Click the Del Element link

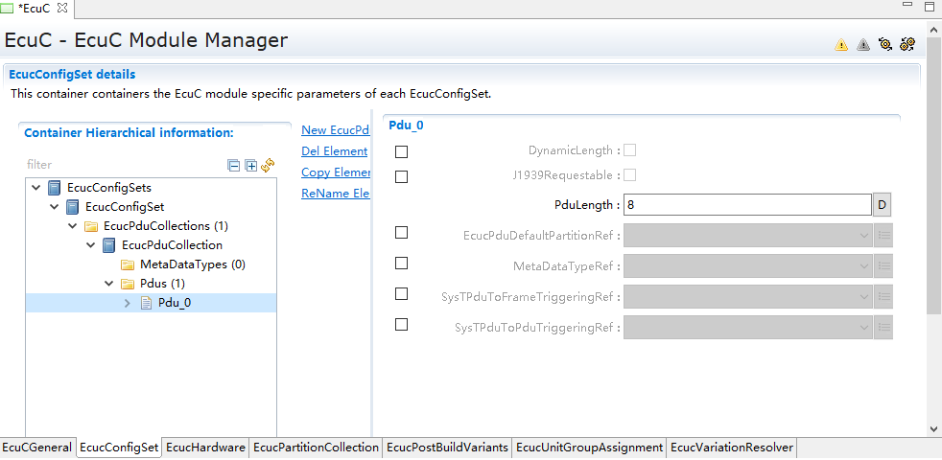[334, 151]
